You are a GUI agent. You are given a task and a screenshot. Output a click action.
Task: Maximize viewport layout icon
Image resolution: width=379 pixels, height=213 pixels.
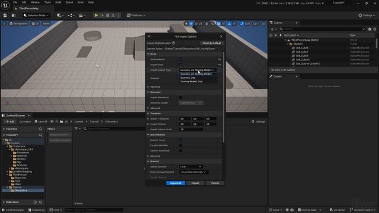pyautogui.click(x=264, y=24)
